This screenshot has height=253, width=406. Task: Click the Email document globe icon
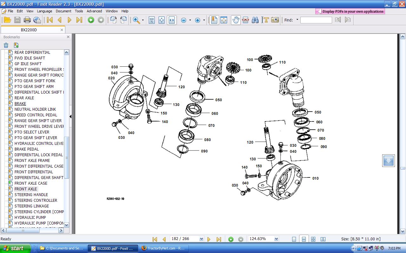(37, 20)
